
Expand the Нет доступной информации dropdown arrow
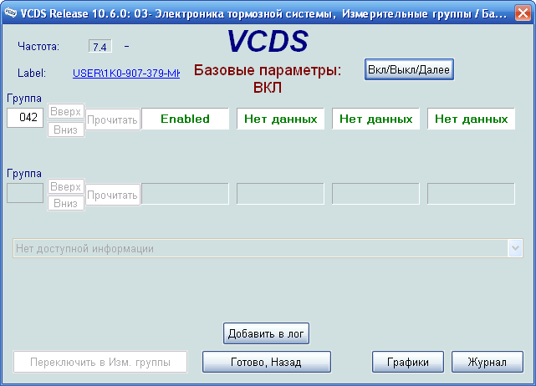click(515, 248)
